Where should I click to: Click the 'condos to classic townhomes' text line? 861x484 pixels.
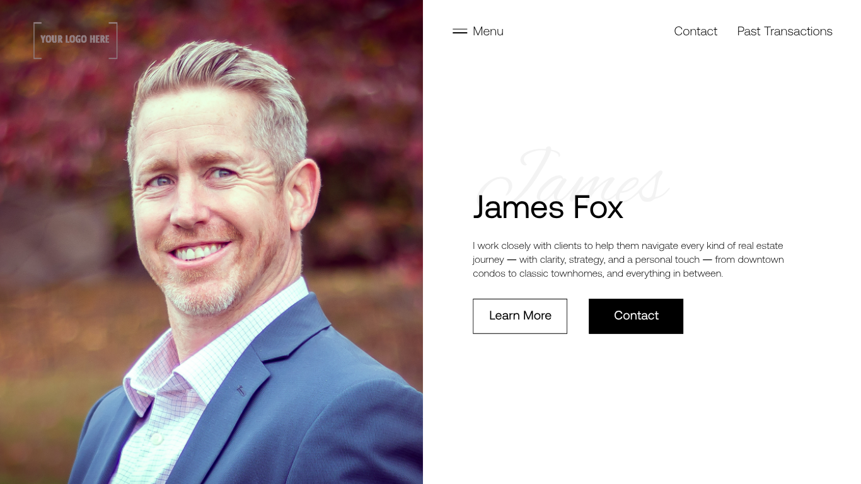(598, 274)
